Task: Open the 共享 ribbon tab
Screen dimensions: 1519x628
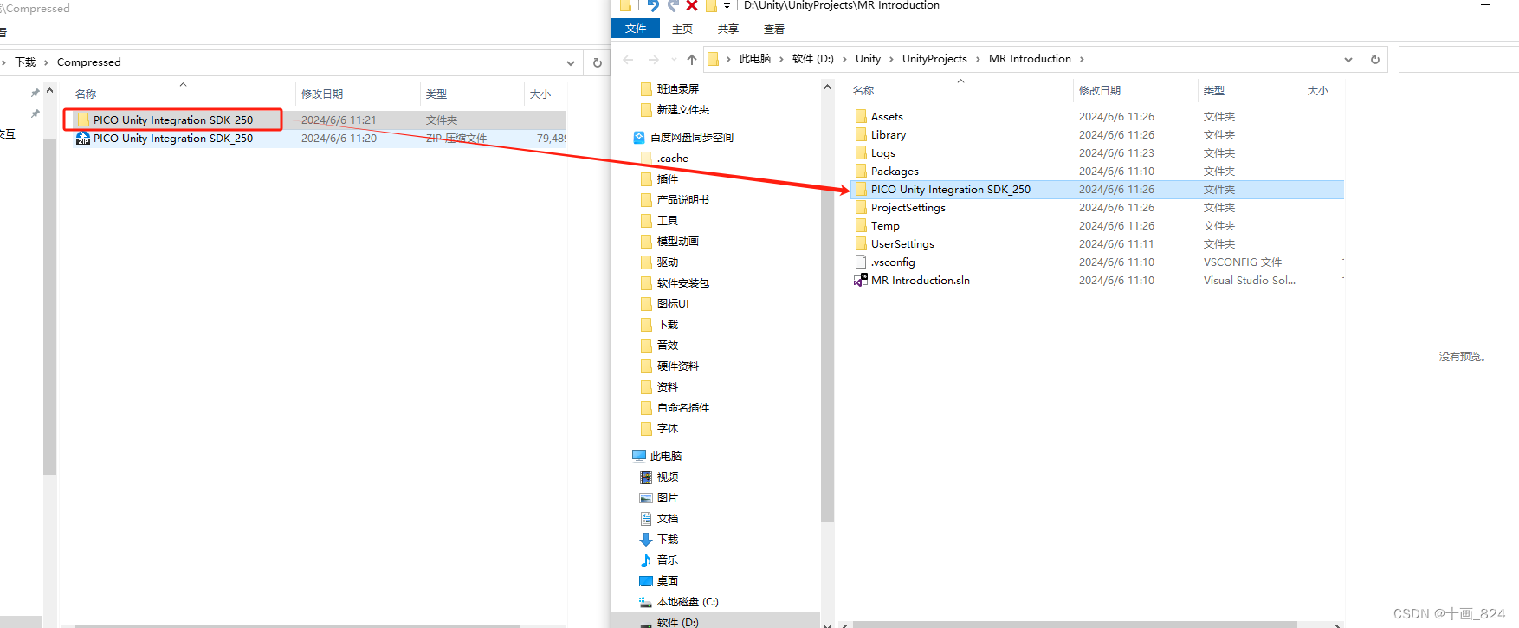Action: click(728, 29)
